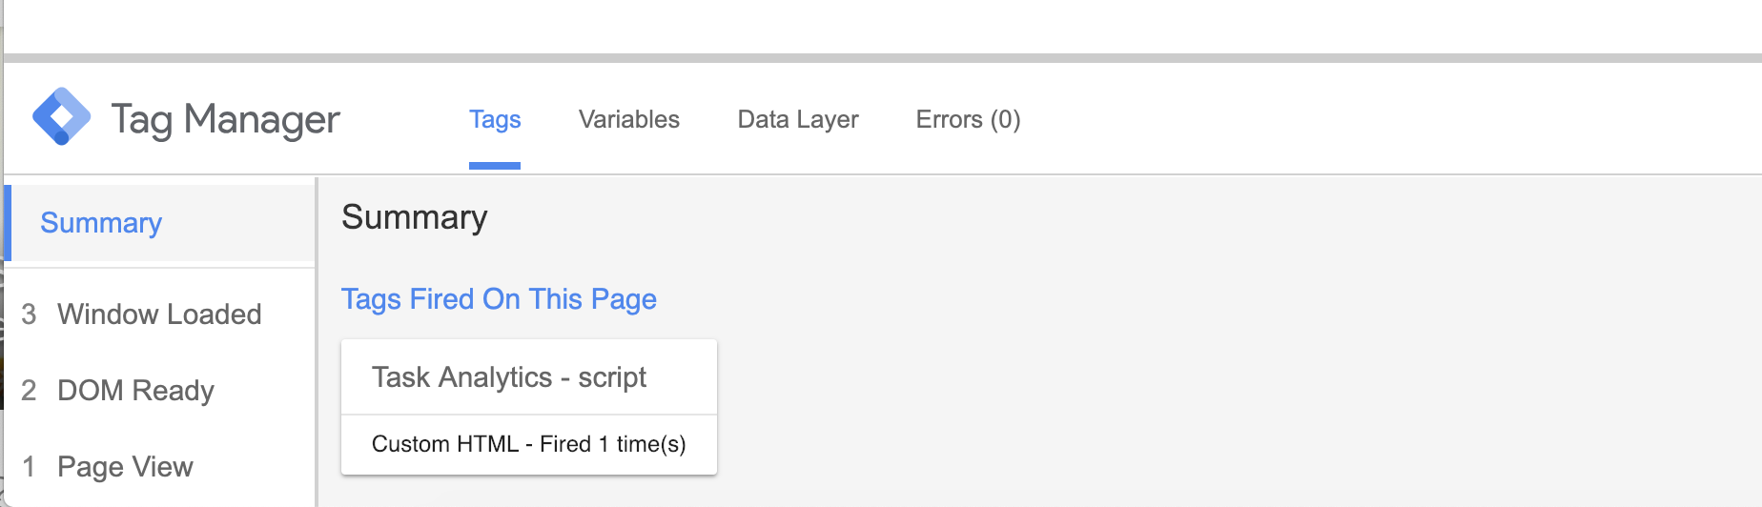Image resolution: width=1762 pixels, height=507 pixels.
Task: Click the white page area above the debug panel
Action: point(881,25)
